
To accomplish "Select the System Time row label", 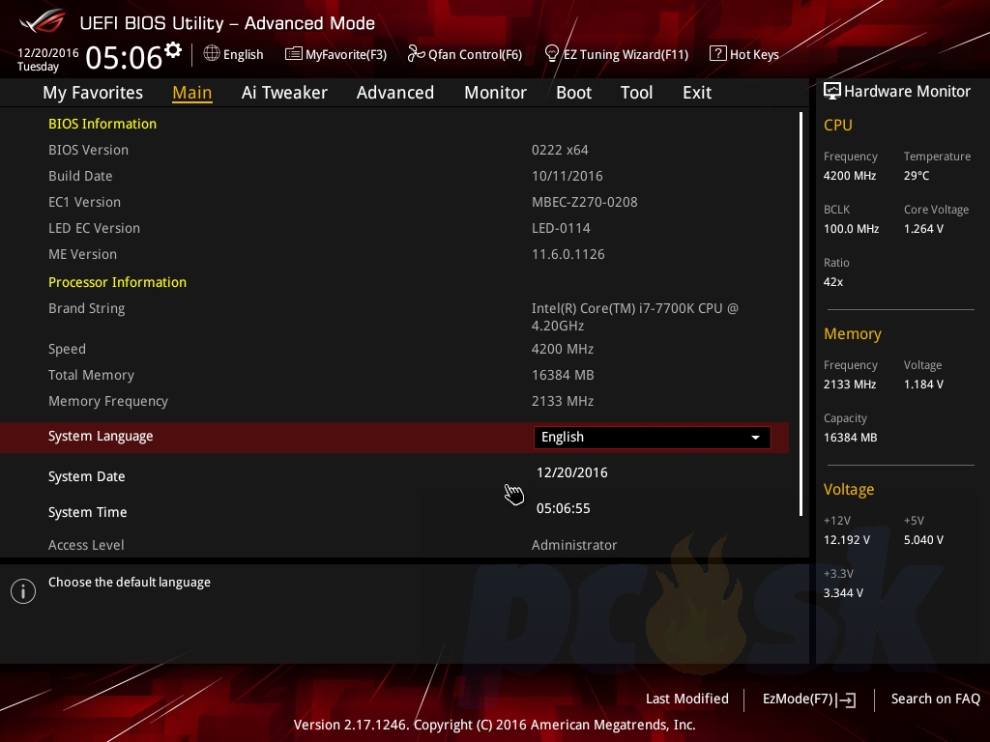I will click(x=87, y=512).
